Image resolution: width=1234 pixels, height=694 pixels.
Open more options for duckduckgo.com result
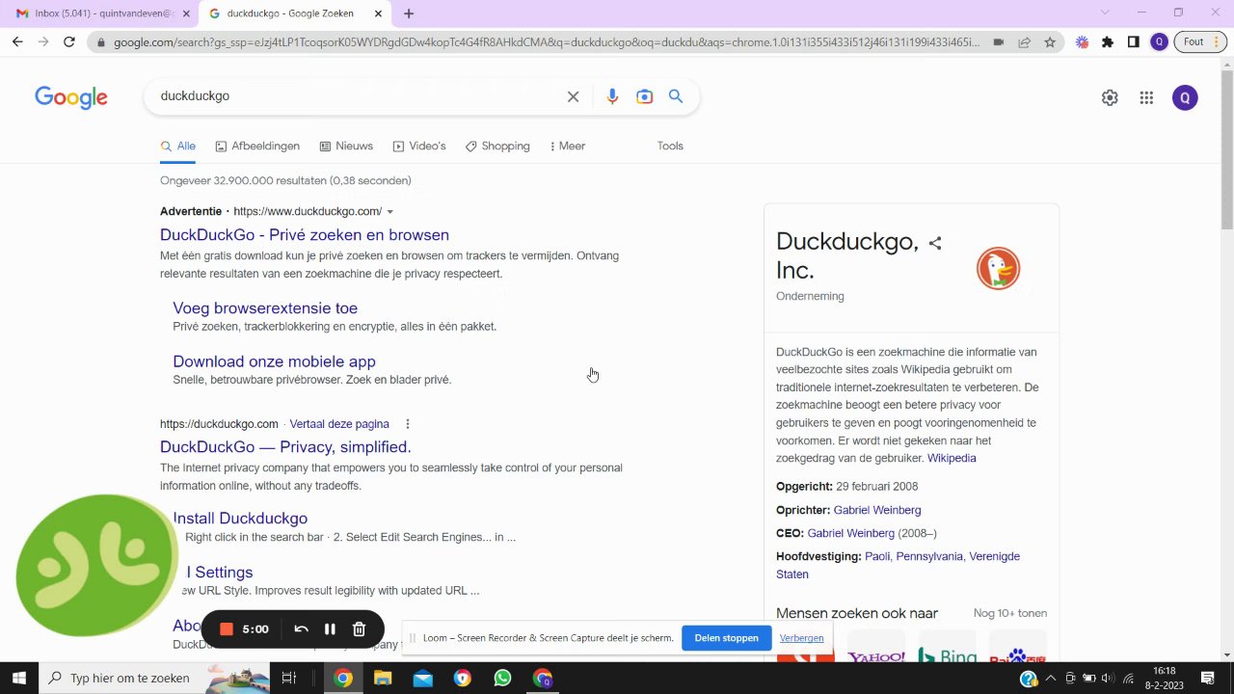[408, 424]
